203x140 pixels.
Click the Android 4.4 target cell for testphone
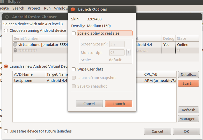[x=57, y=81]
